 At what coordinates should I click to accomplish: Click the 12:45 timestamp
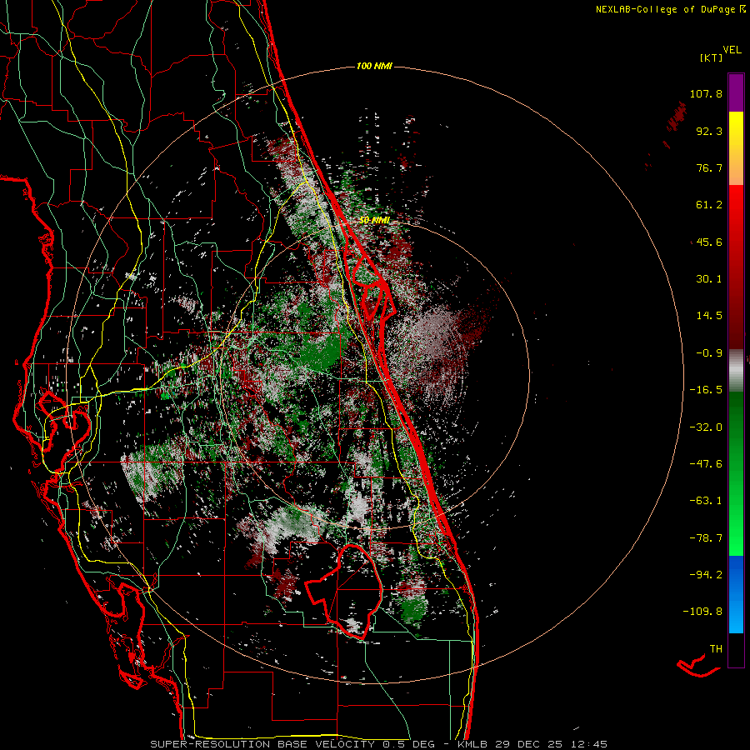pos(587,744)
